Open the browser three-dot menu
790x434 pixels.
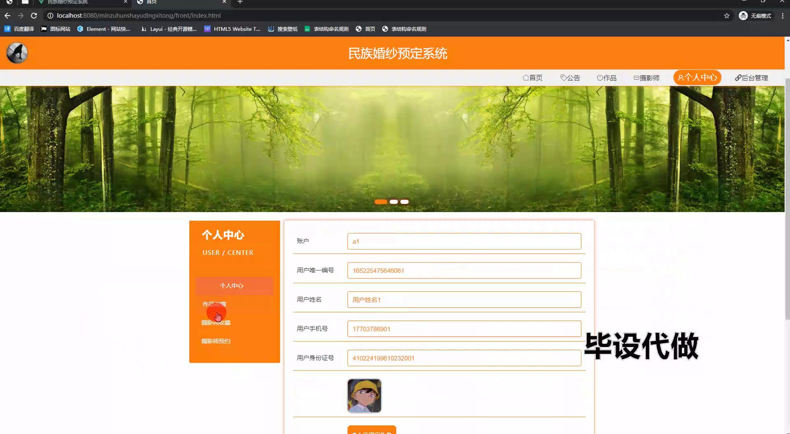click(x=782, y=16)
